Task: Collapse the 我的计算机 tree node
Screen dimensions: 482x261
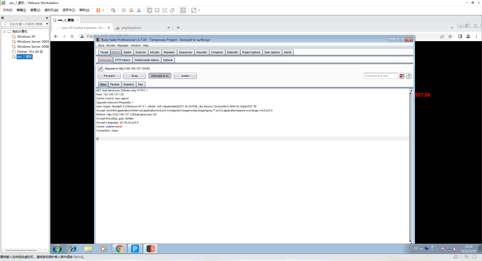Action: pos(4,32)
